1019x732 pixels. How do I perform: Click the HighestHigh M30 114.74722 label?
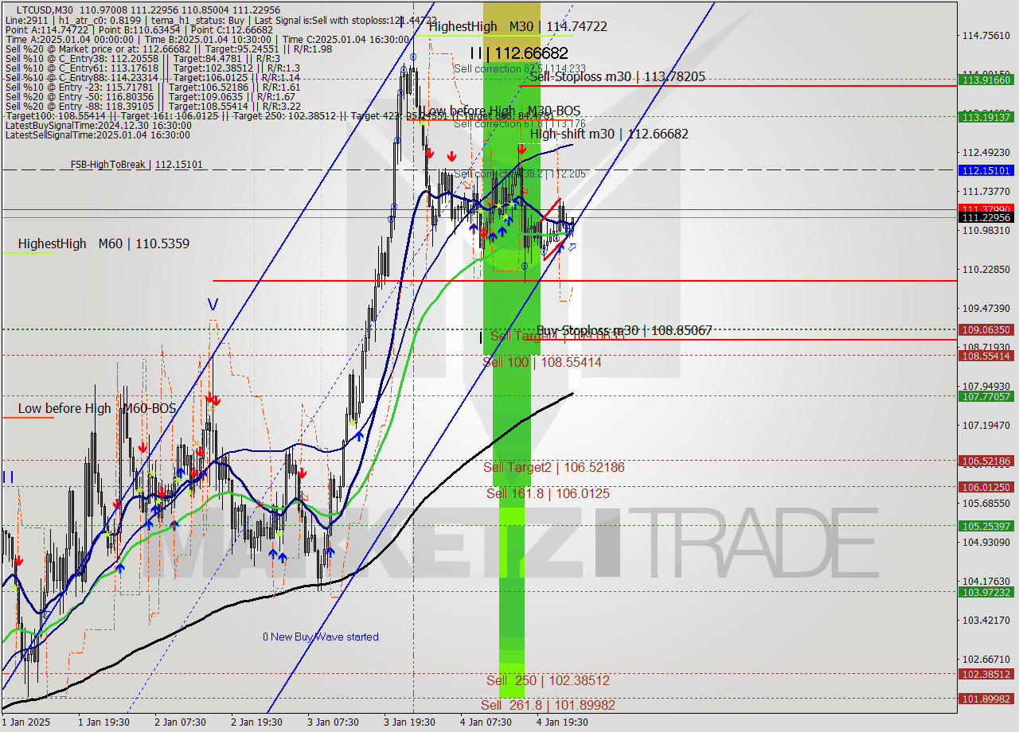[x=517, y=26]
